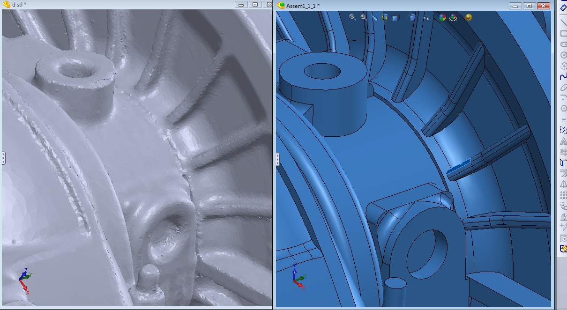Click the Edit Appearance color ball

(x=442, y=17)
